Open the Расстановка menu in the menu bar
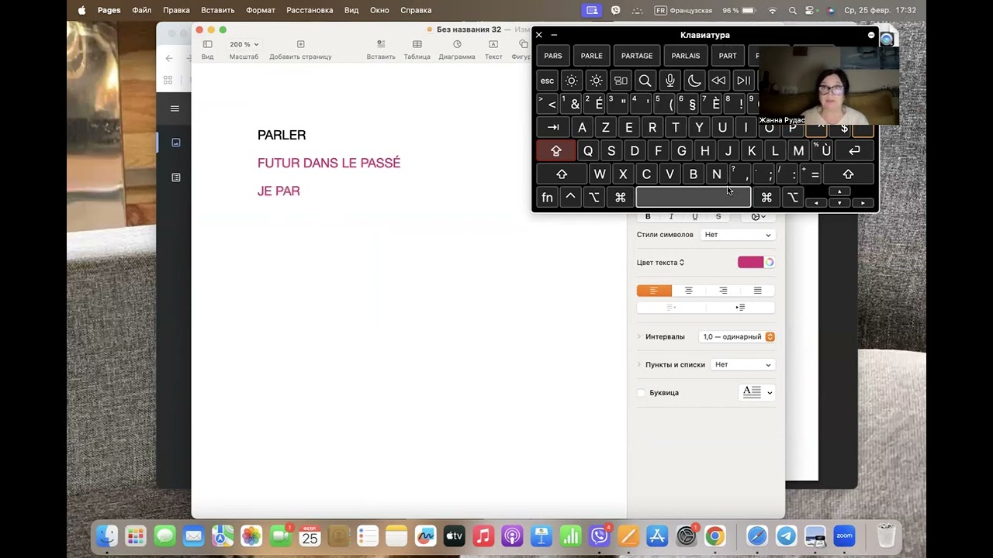This screenshot has width=993, height=558. tap(310, 10)
